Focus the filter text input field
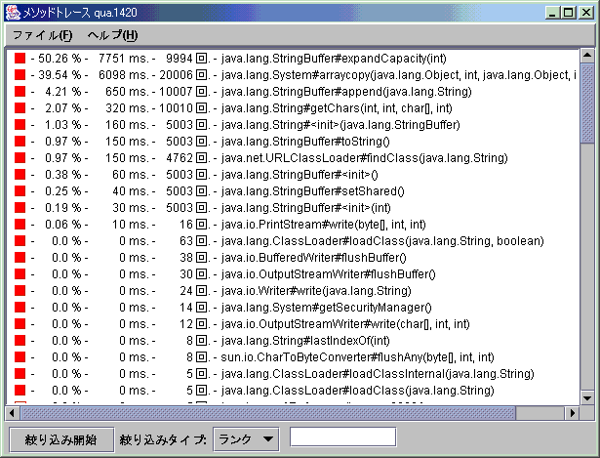The width and height of the screenshot is (600, 458). coord(342,437)
